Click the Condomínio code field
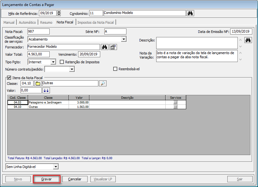Viewport: 258px width, 187px height. pos(96,13)
